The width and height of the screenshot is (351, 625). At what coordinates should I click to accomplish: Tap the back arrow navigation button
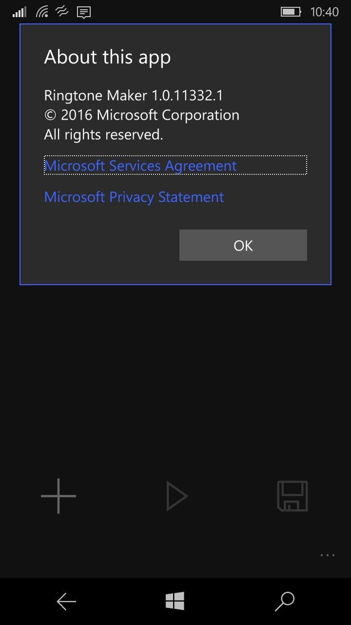click(x=66, y=602)
